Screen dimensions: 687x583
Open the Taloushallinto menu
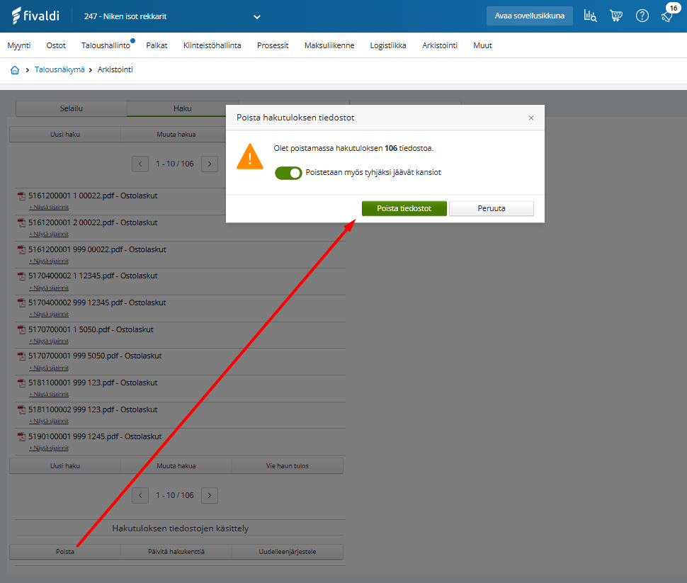pos(106,45)
